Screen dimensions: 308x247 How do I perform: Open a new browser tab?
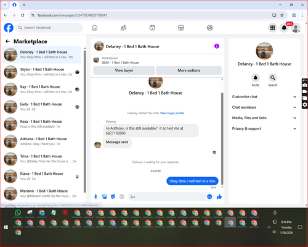[x=24, y=5]
